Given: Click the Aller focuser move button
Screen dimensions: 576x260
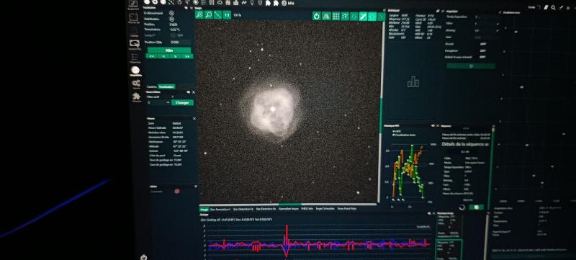Looking at the screenshot, I should [x=169, y=50].
